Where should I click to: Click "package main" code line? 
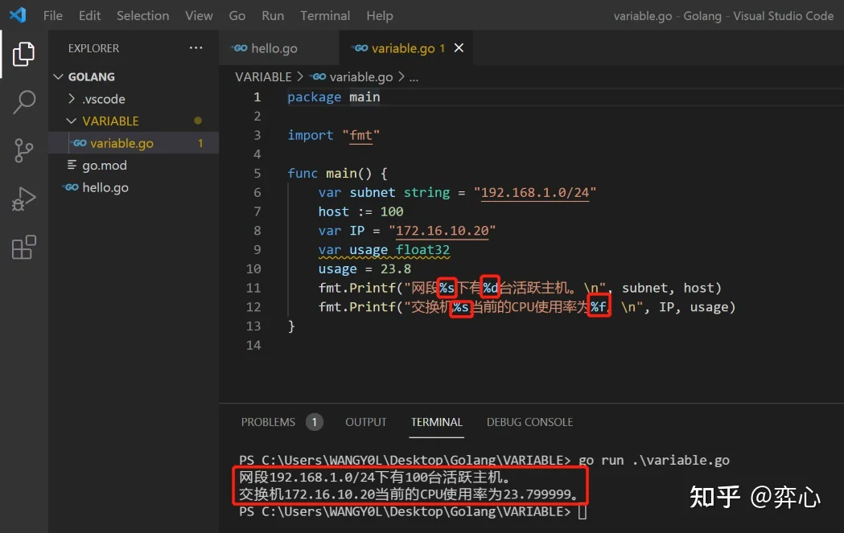pyautogui.click(x=334, y=96)
